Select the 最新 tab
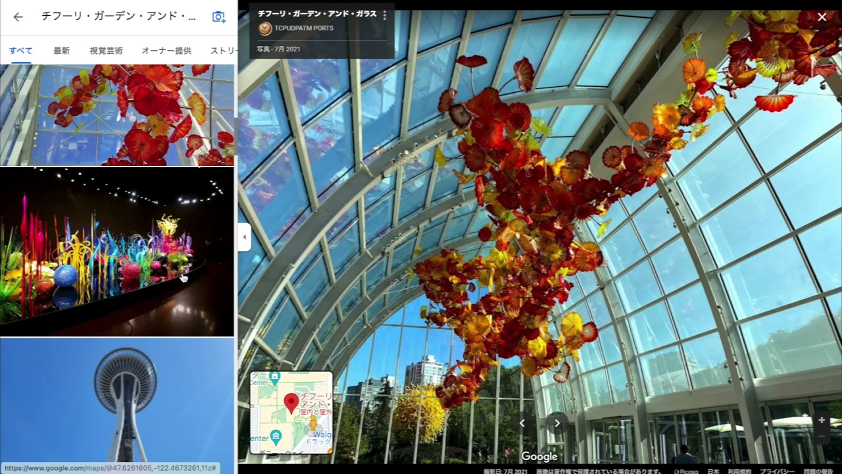 click(61, 51)
